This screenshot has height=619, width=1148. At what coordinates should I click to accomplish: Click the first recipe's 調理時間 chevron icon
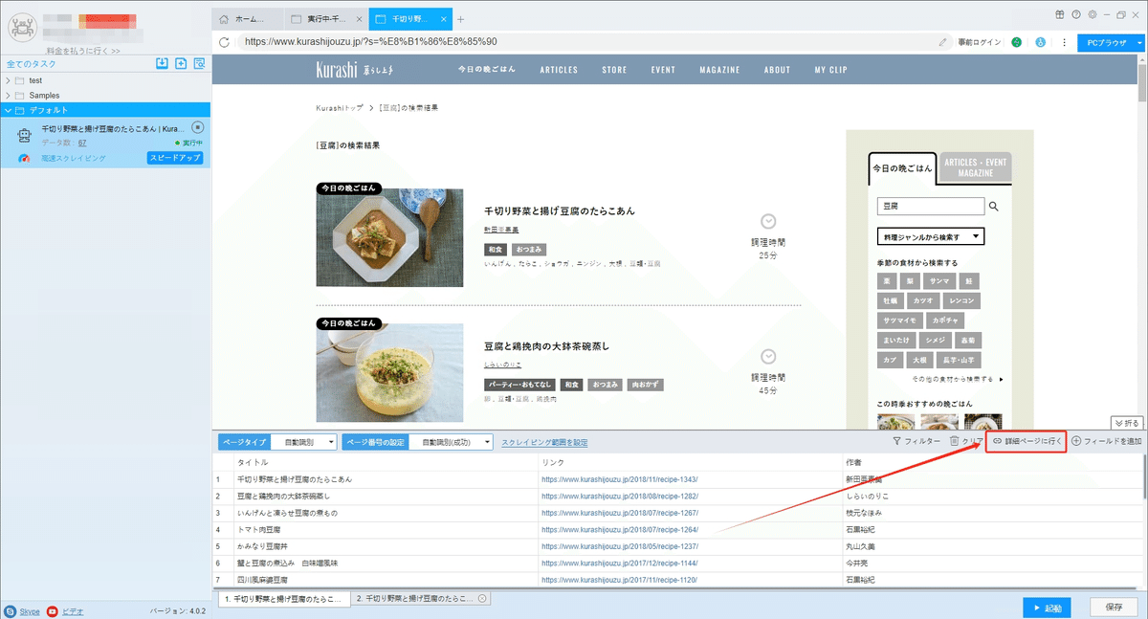click(x=768, y=221)
